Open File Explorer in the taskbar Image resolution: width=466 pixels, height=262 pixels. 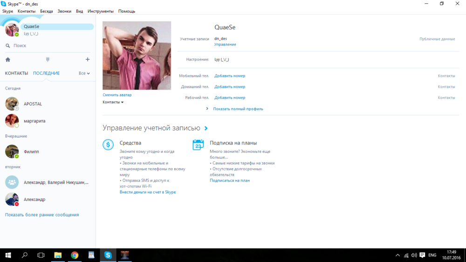pyautogui.click(x=58, y=255)
